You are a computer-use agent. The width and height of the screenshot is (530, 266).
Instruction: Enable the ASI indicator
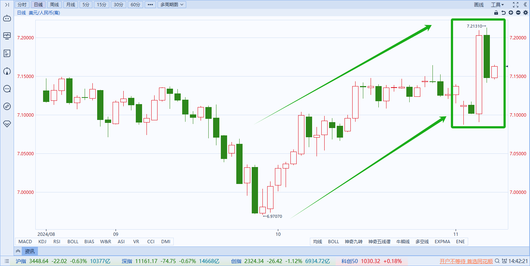(121, 242)
